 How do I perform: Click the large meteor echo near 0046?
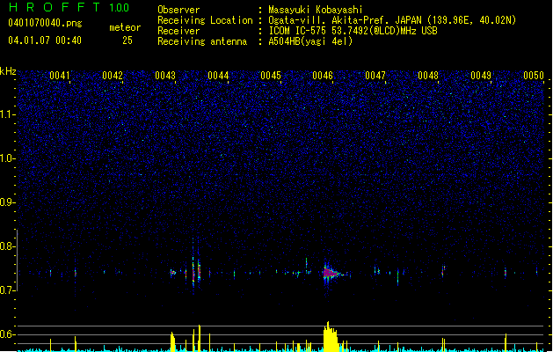coord(331,273)
